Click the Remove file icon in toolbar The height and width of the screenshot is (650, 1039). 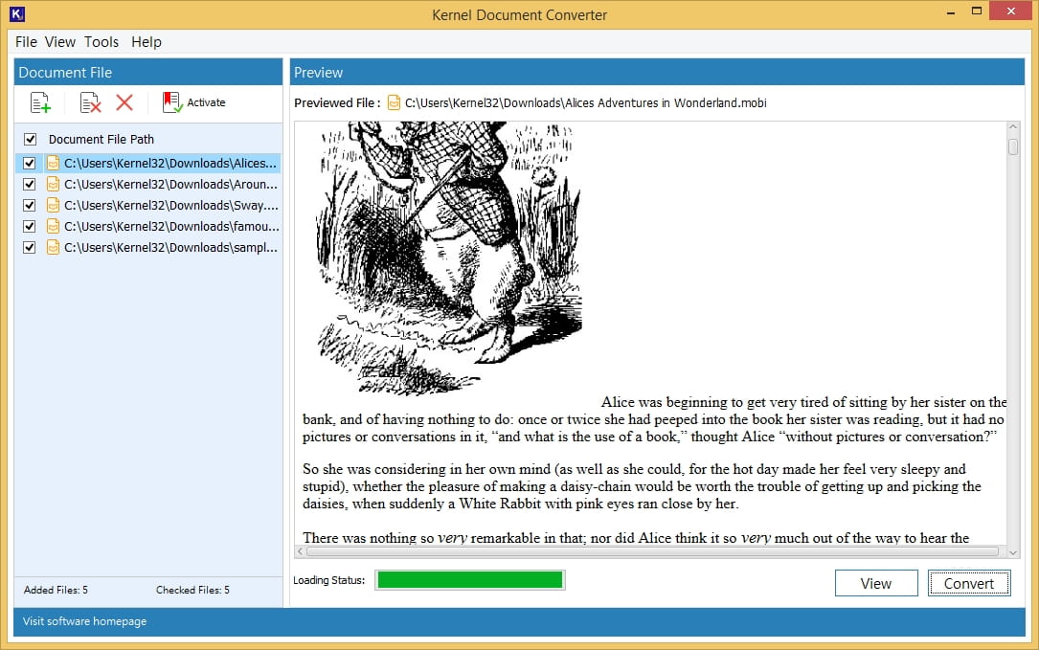tap(90, 102)
